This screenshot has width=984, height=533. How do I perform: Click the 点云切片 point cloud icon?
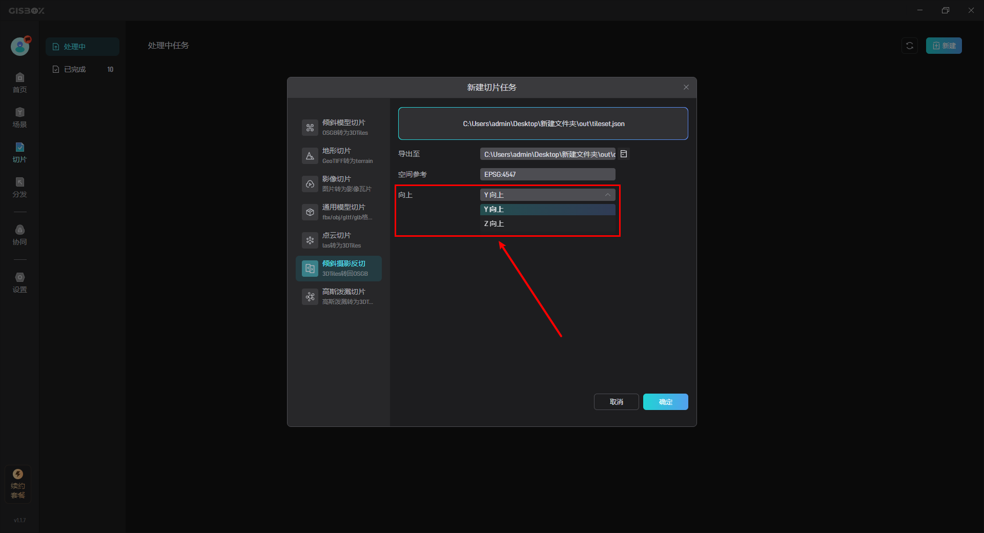310,240
